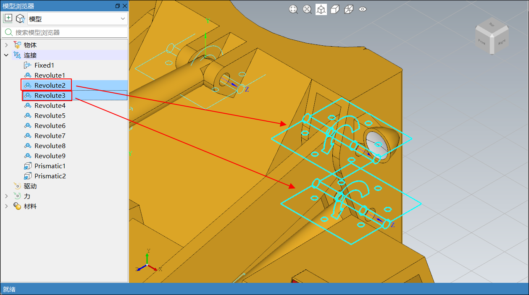The image size is (529, 295).
Task: Click the cube filter icon in model browser
Action: (20, 18)
